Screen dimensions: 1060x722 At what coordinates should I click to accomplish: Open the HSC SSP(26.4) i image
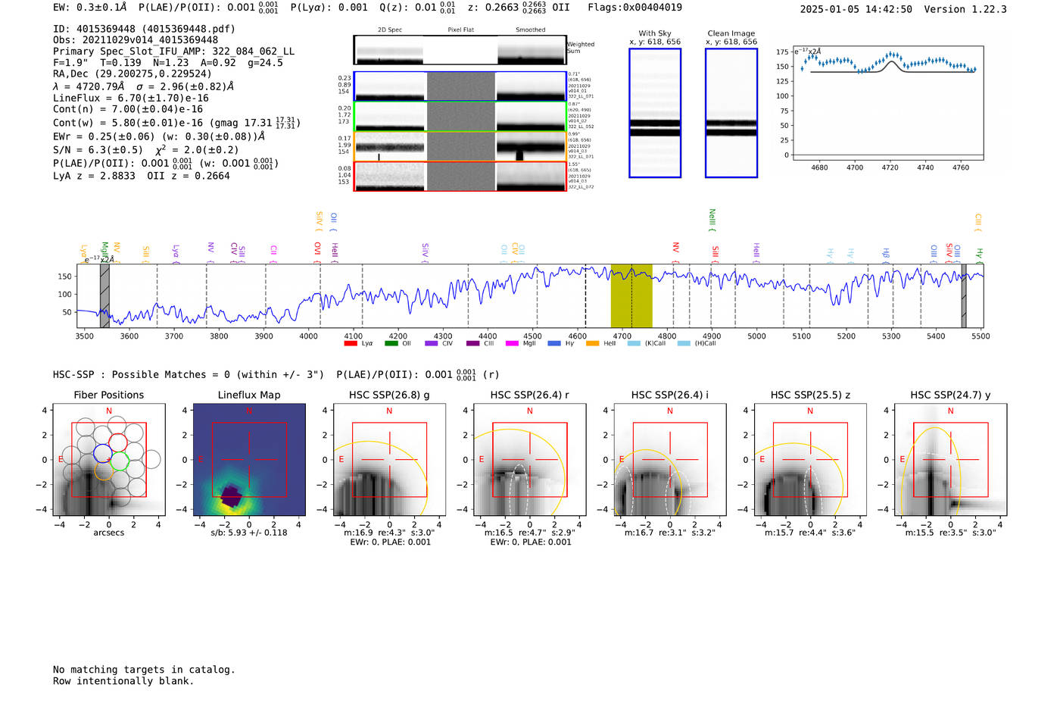pos(670,460)
